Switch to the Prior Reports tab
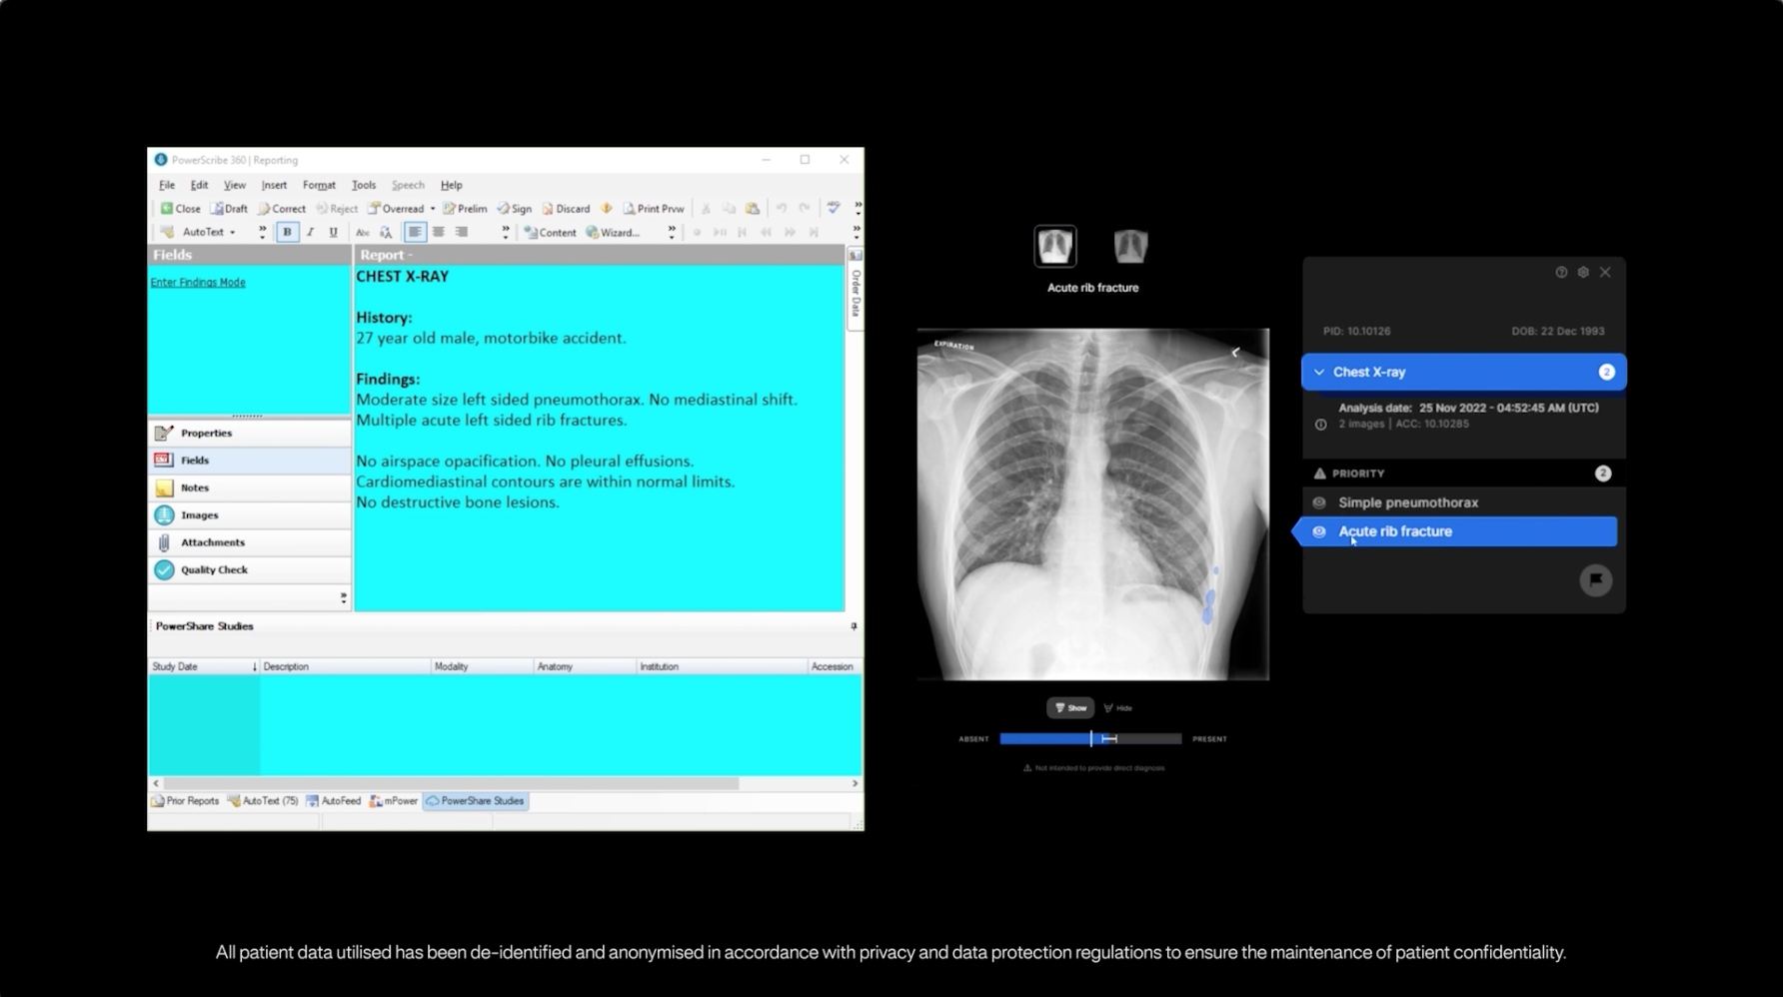Image resolution: width=1783 pixels, height=997 pixels. (x=185, y=801)
